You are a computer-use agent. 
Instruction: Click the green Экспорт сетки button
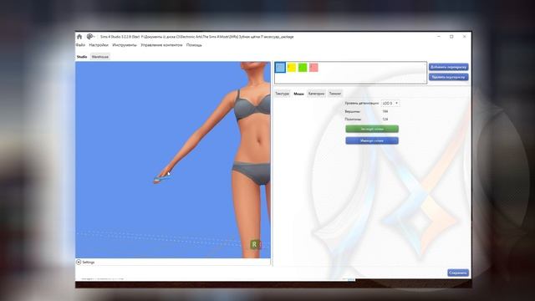pos(372,129)
